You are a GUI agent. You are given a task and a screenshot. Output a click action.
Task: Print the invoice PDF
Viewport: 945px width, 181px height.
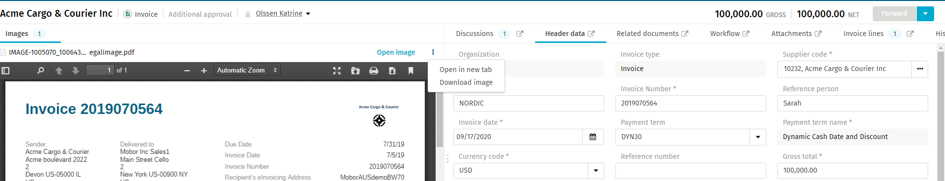tap(374, 71)
